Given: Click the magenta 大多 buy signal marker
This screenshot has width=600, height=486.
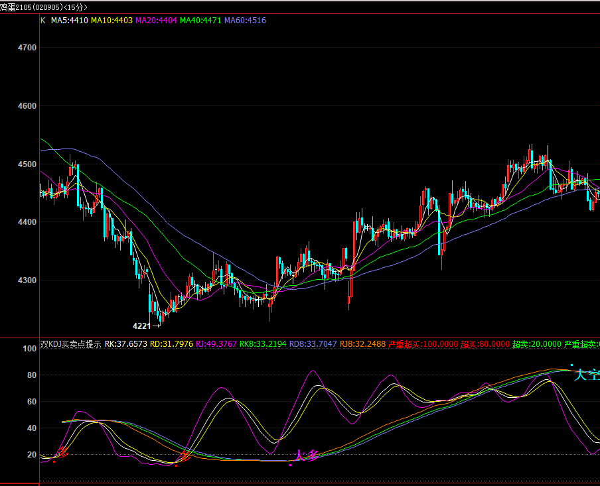Looking at the screenshot, I should 306,456.
